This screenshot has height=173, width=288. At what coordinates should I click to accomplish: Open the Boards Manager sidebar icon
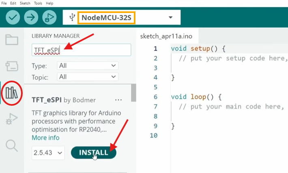(x=11, y=66)
